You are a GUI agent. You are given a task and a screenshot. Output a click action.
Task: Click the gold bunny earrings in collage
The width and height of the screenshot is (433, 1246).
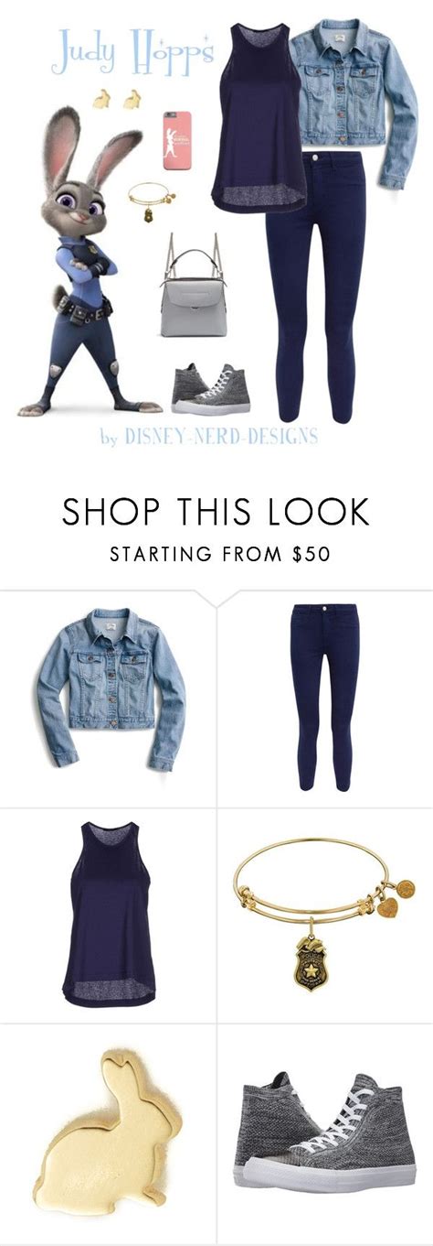(x=117, y=99)
